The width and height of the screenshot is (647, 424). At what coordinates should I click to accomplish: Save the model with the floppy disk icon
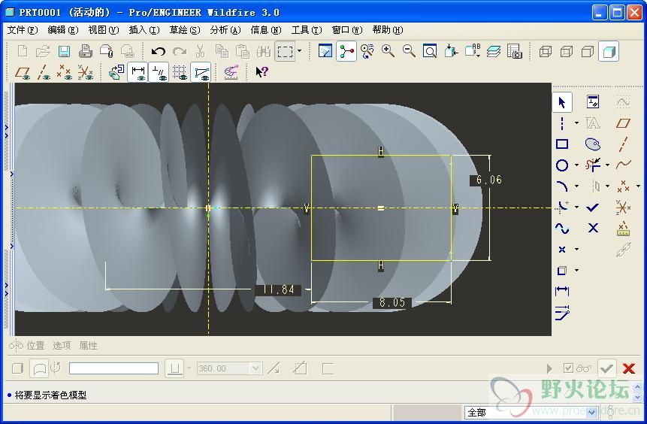click(x=64, y=52)
